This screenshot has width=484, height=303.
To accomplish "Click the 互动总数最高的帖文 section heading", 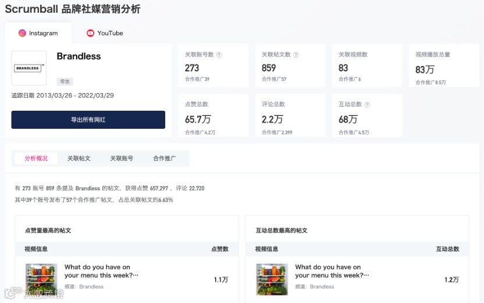I will (282, 231).
